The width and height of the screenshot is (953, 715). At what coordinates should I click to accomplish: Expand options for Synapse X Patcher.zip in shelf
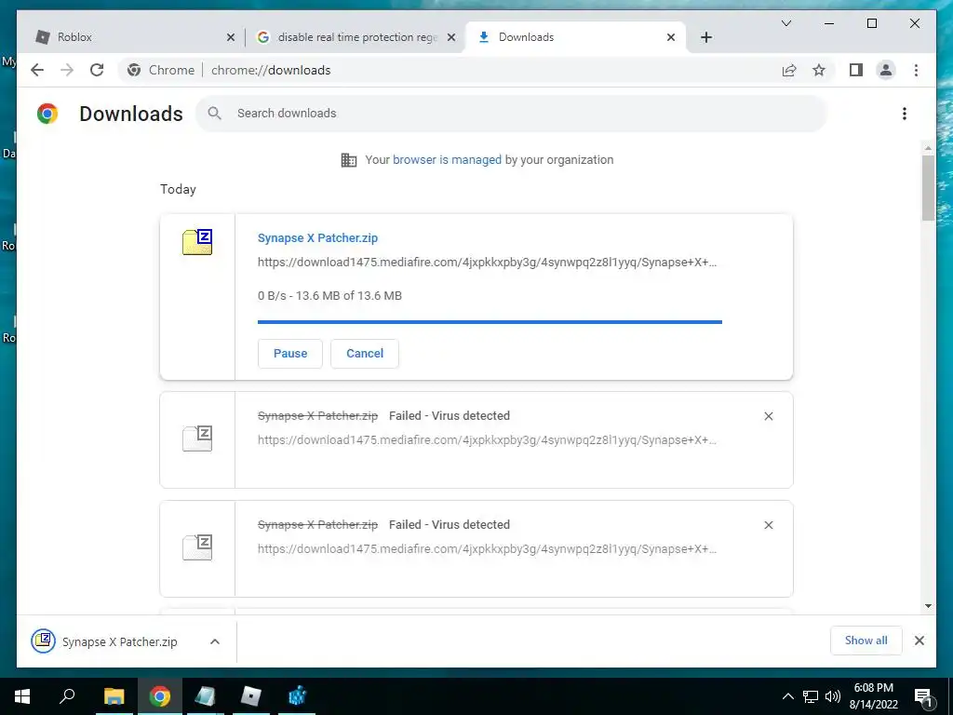click(x=215, y=641)
